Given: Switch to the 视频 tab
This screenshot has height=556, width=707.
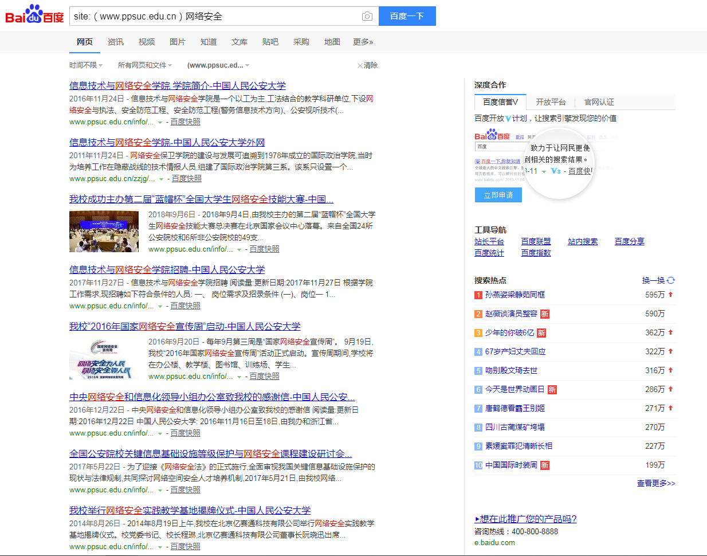Looking at the screenshot, I should (147, 42).
